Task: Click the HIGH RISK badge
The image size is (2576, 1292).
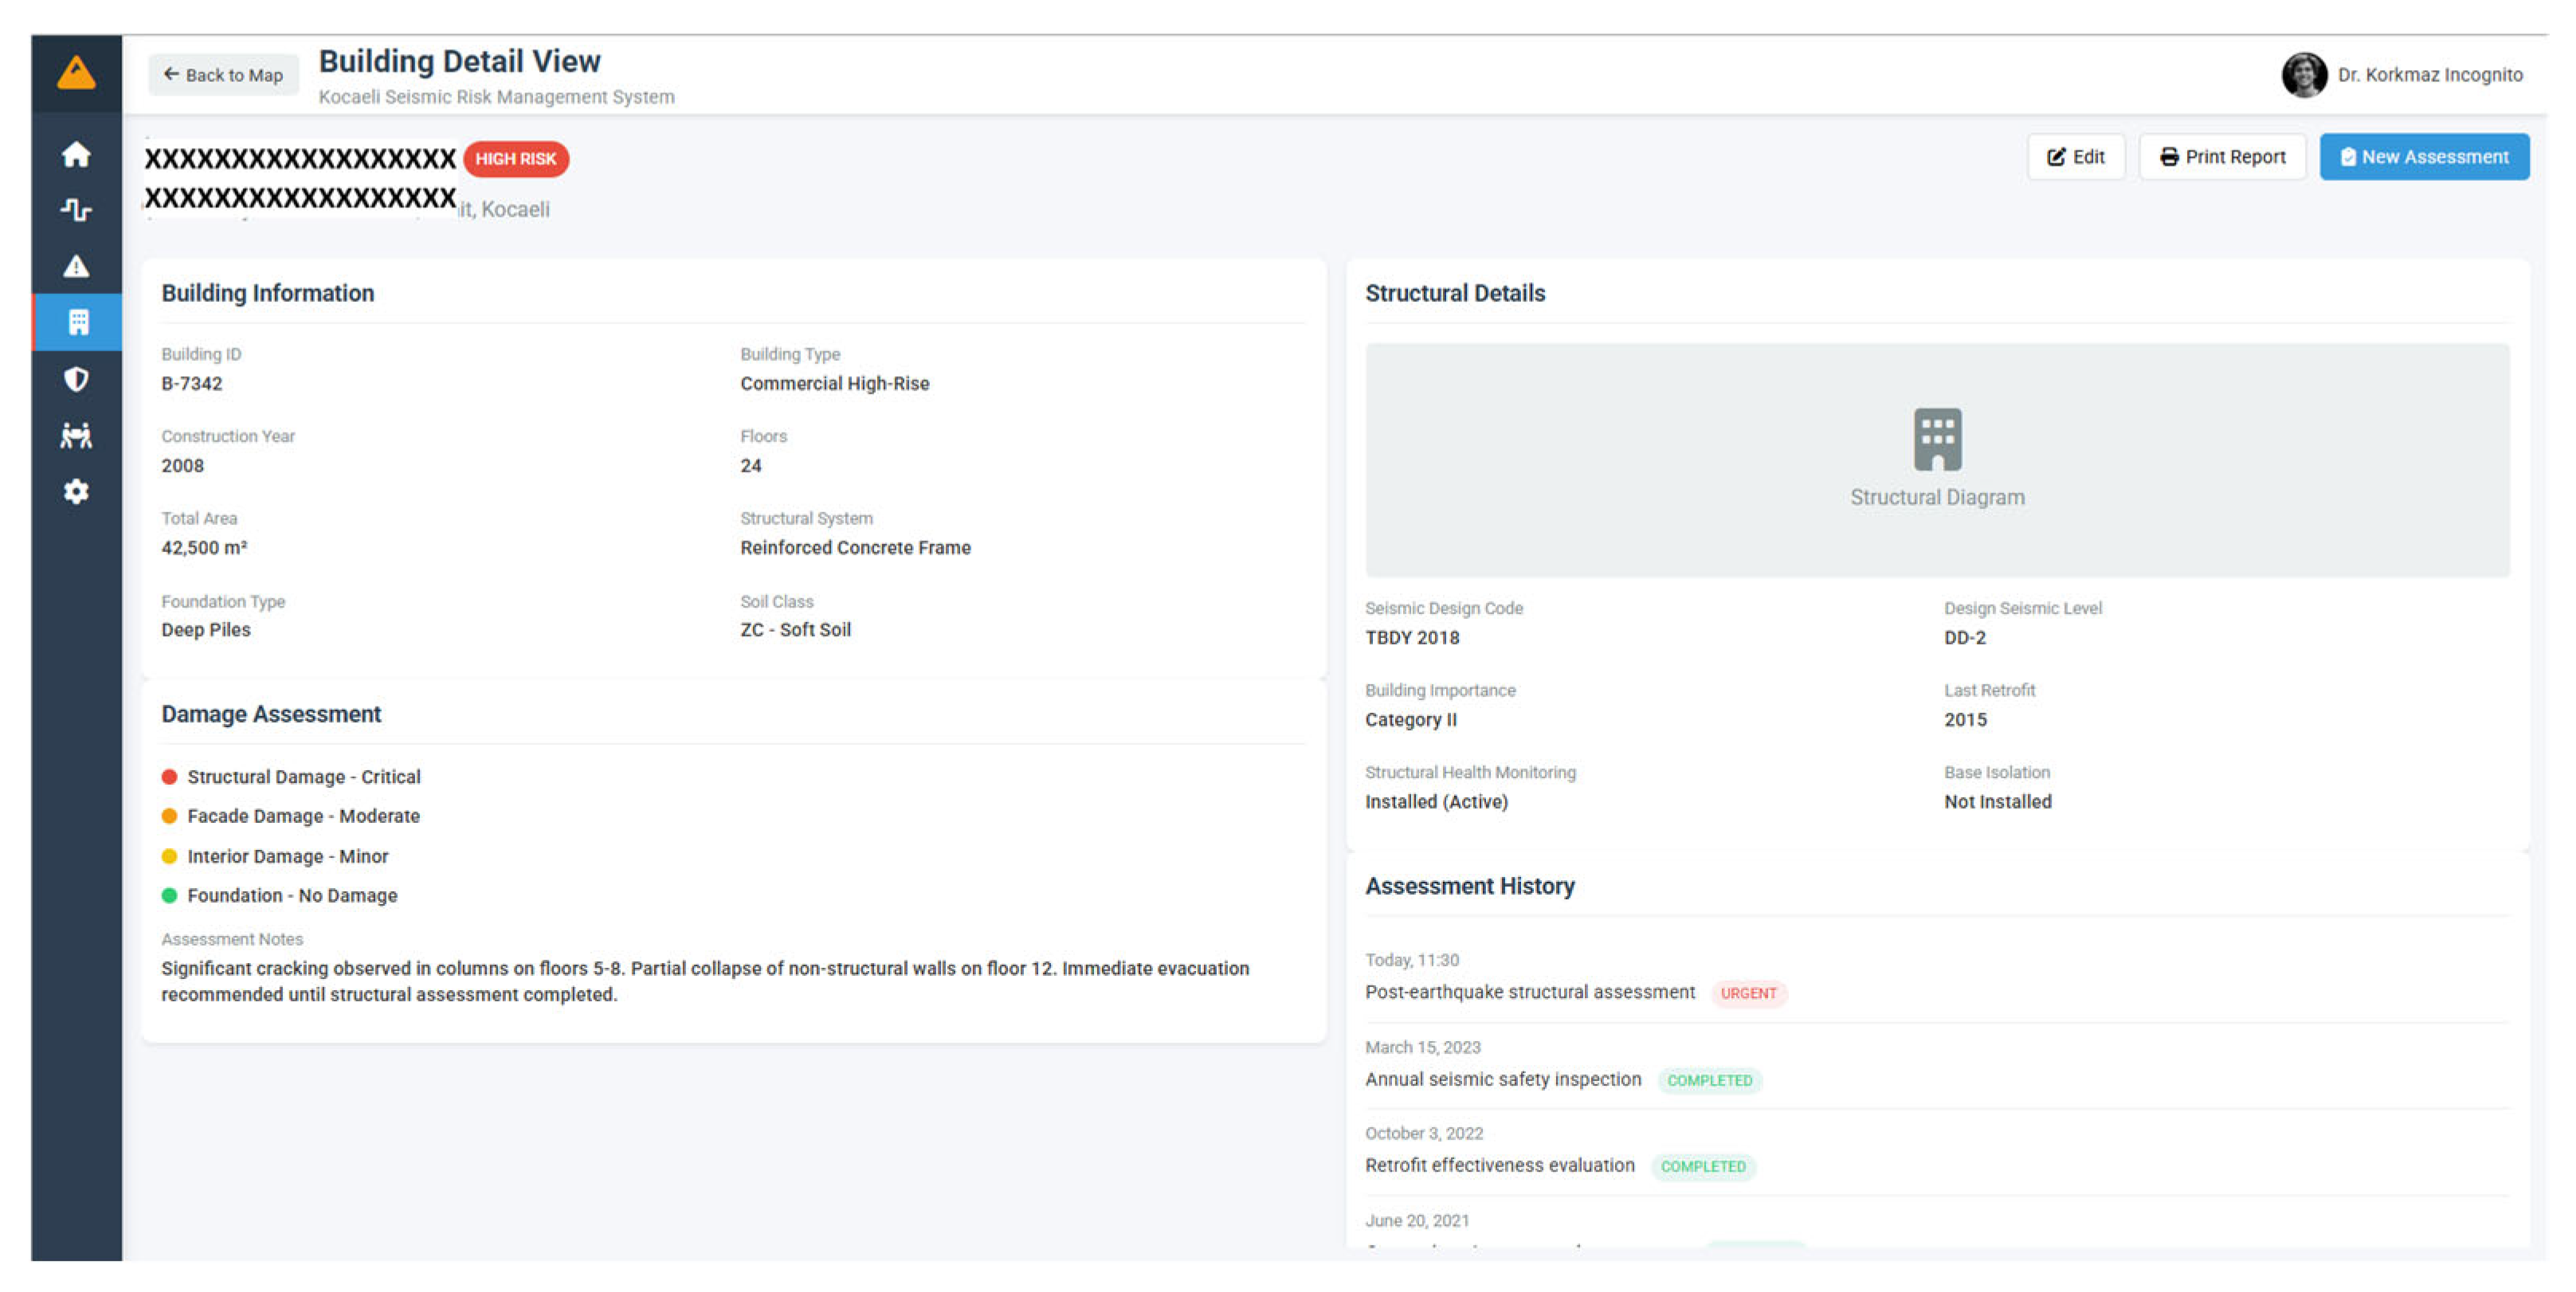Action: (x=515, y=159)
